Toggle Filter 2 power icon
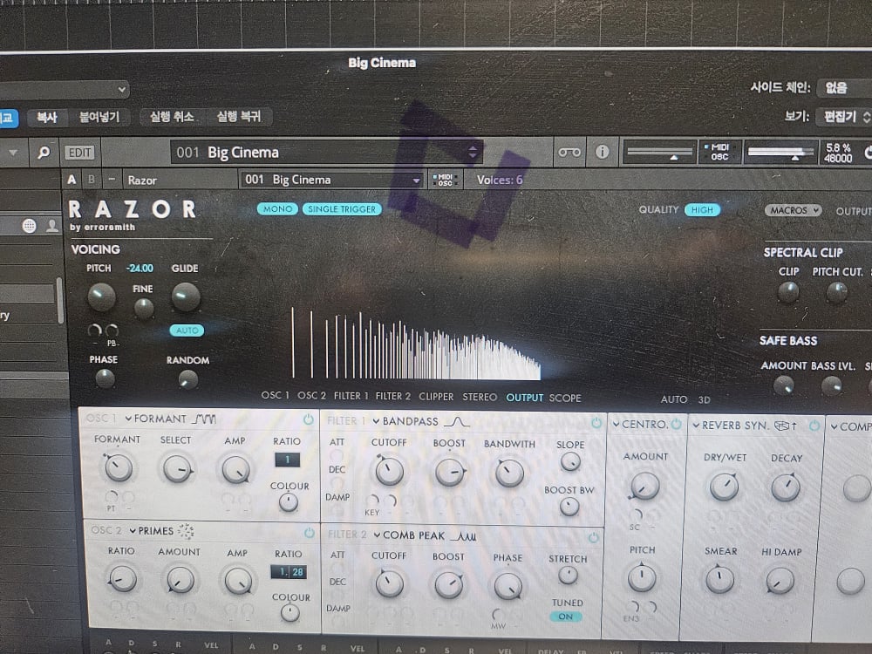 coord(593,538)
